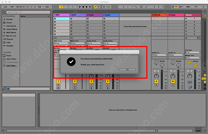Screen dimensions: 208x134
Task: Click the Headphone cue preview icon in Master
Action: 190,87
